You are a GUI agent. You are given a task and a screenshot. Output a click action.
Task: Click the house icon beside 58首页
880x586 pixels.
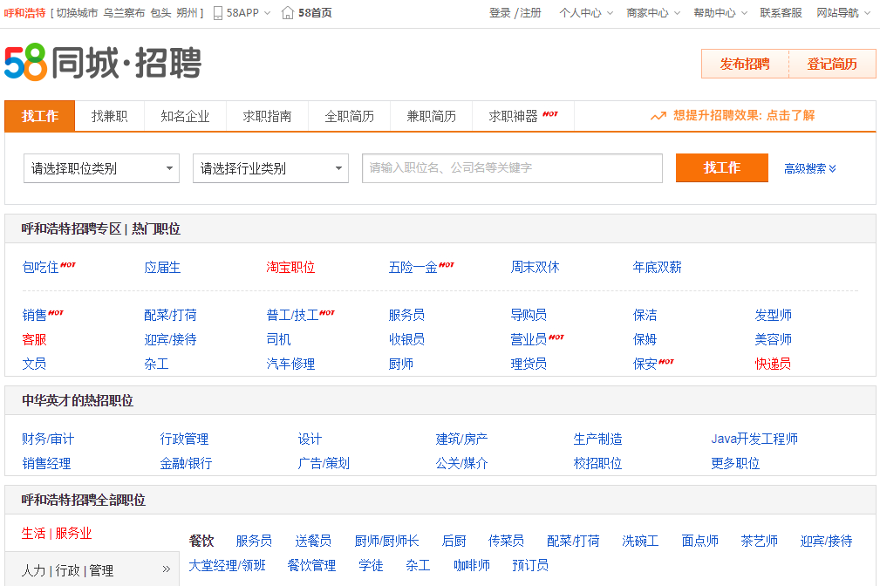click(x=287, y=13)
